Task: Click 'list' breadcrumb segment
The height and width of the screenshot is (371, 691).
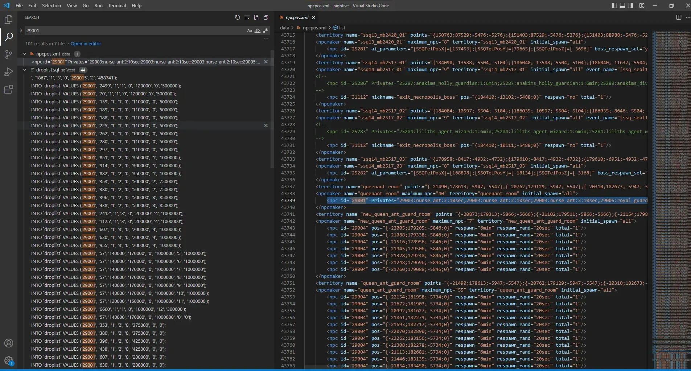Action: click(342, 28)
